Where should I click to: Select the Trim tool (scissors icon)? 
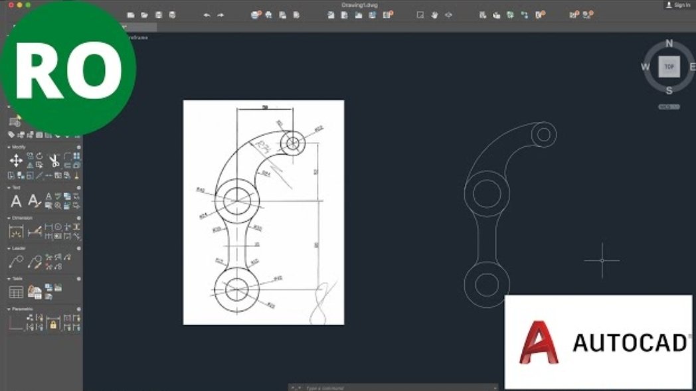[x=54, y=159]
